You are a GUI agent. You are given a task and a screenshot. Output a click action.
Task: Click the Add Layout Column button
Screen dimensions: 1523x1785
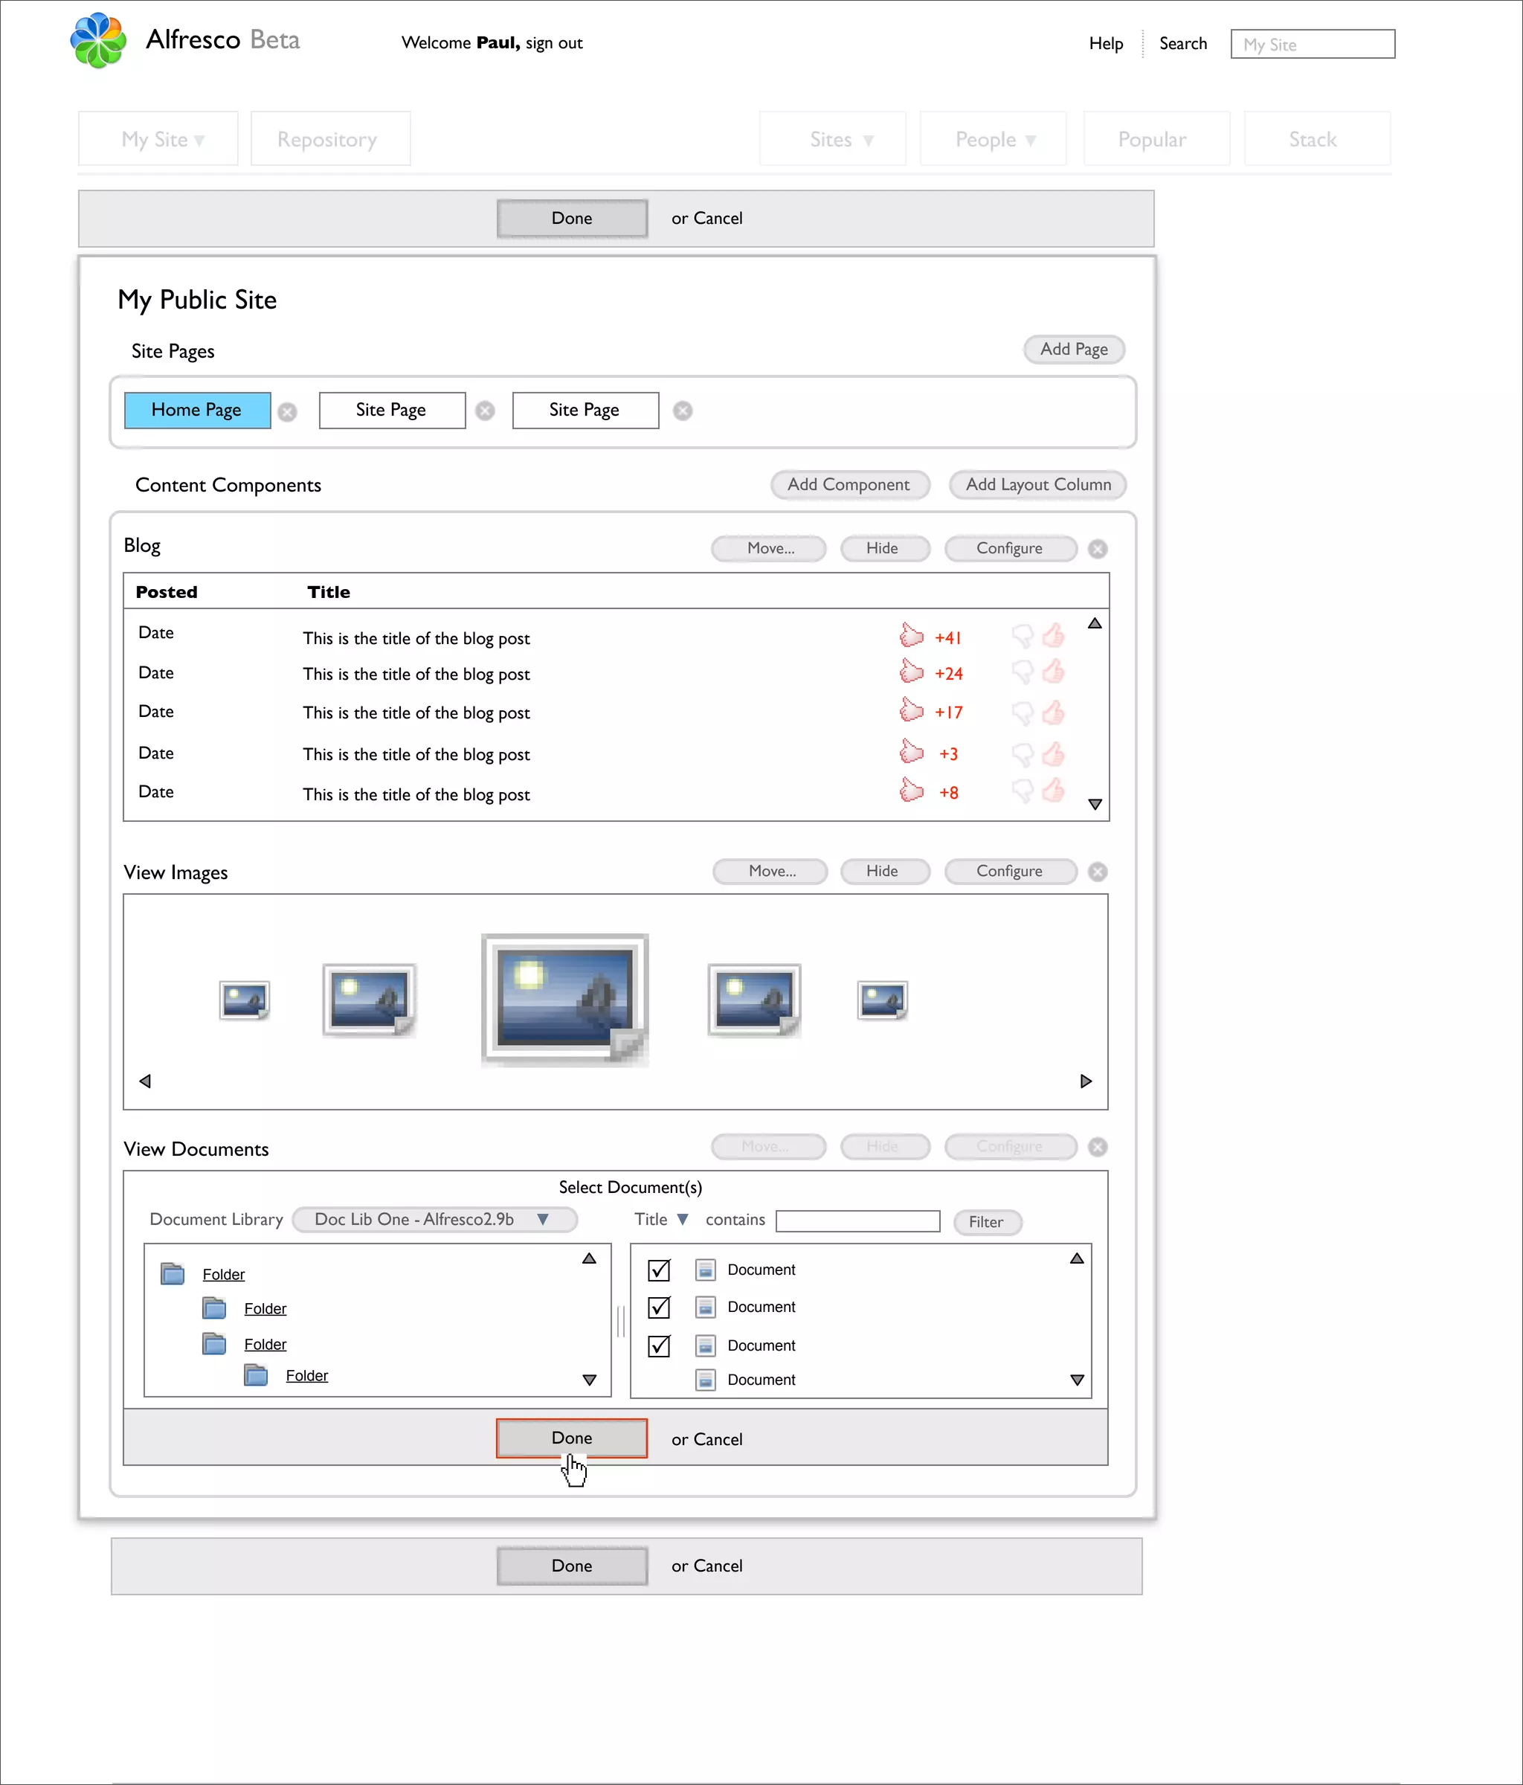tap(1038, 484)
